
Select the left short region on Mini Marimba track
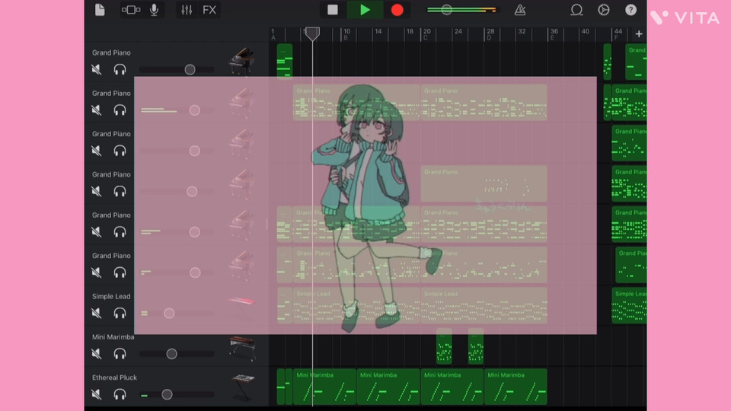click(444, 346)
